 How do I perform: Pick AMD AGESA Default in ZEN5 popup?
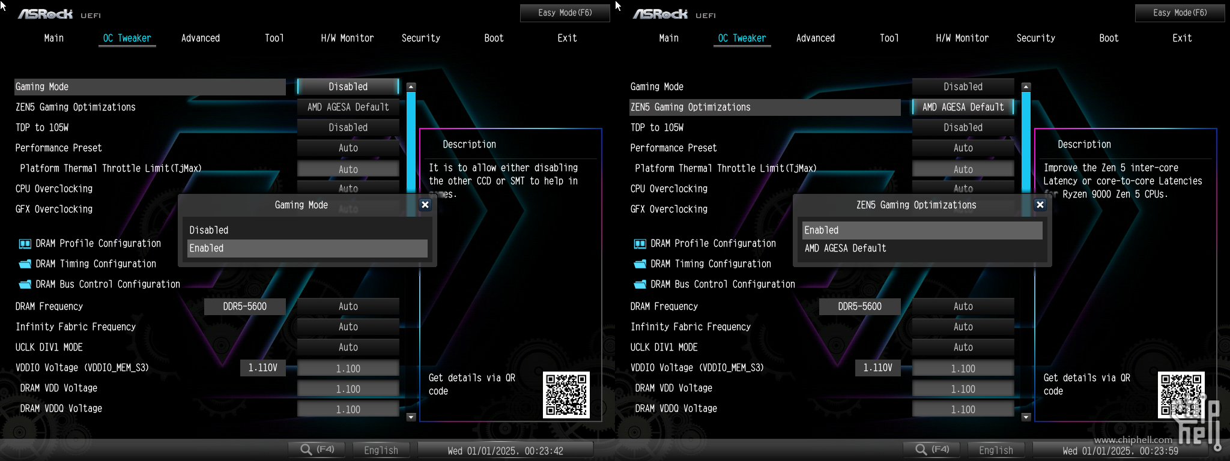[922, 249]
